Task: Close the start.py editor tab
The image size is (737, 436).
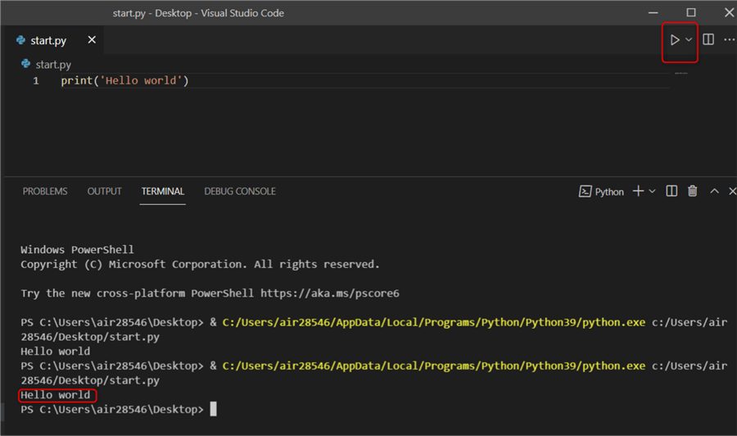Action: 92,39
